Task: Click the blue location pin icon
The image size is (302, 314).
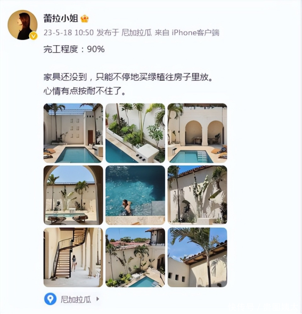Action: coord(50,299)
